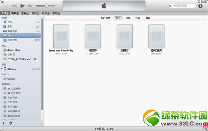Click the add playlist plus button
The width and height of the screenshot is (208, 131).
pos(4,123)
